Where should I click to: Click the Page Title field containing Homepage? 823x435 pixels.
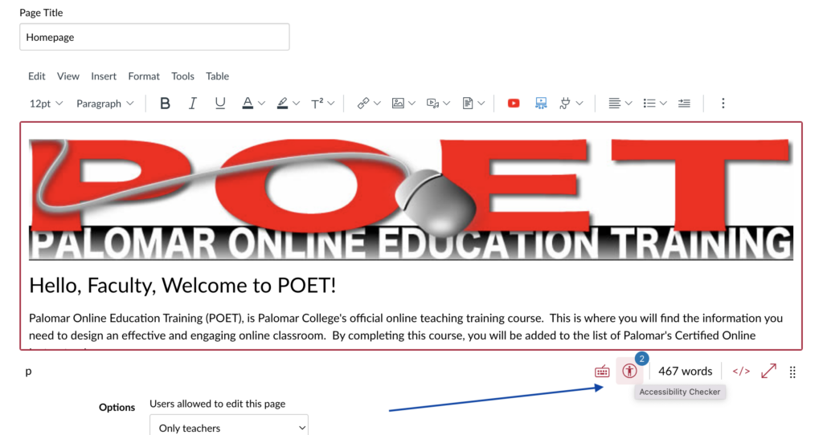coord(154,37)
